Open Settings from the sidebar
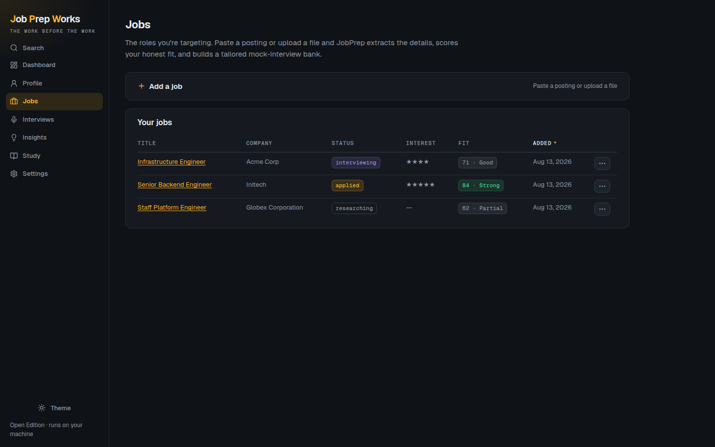 point(54,174)
